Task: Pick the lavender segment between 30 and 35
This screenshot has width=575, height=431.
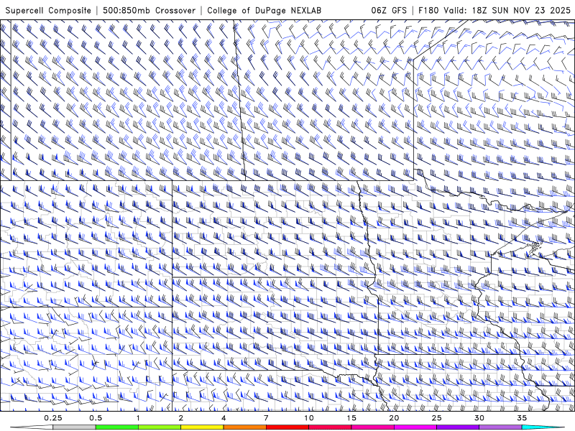Action: point(500,427)
